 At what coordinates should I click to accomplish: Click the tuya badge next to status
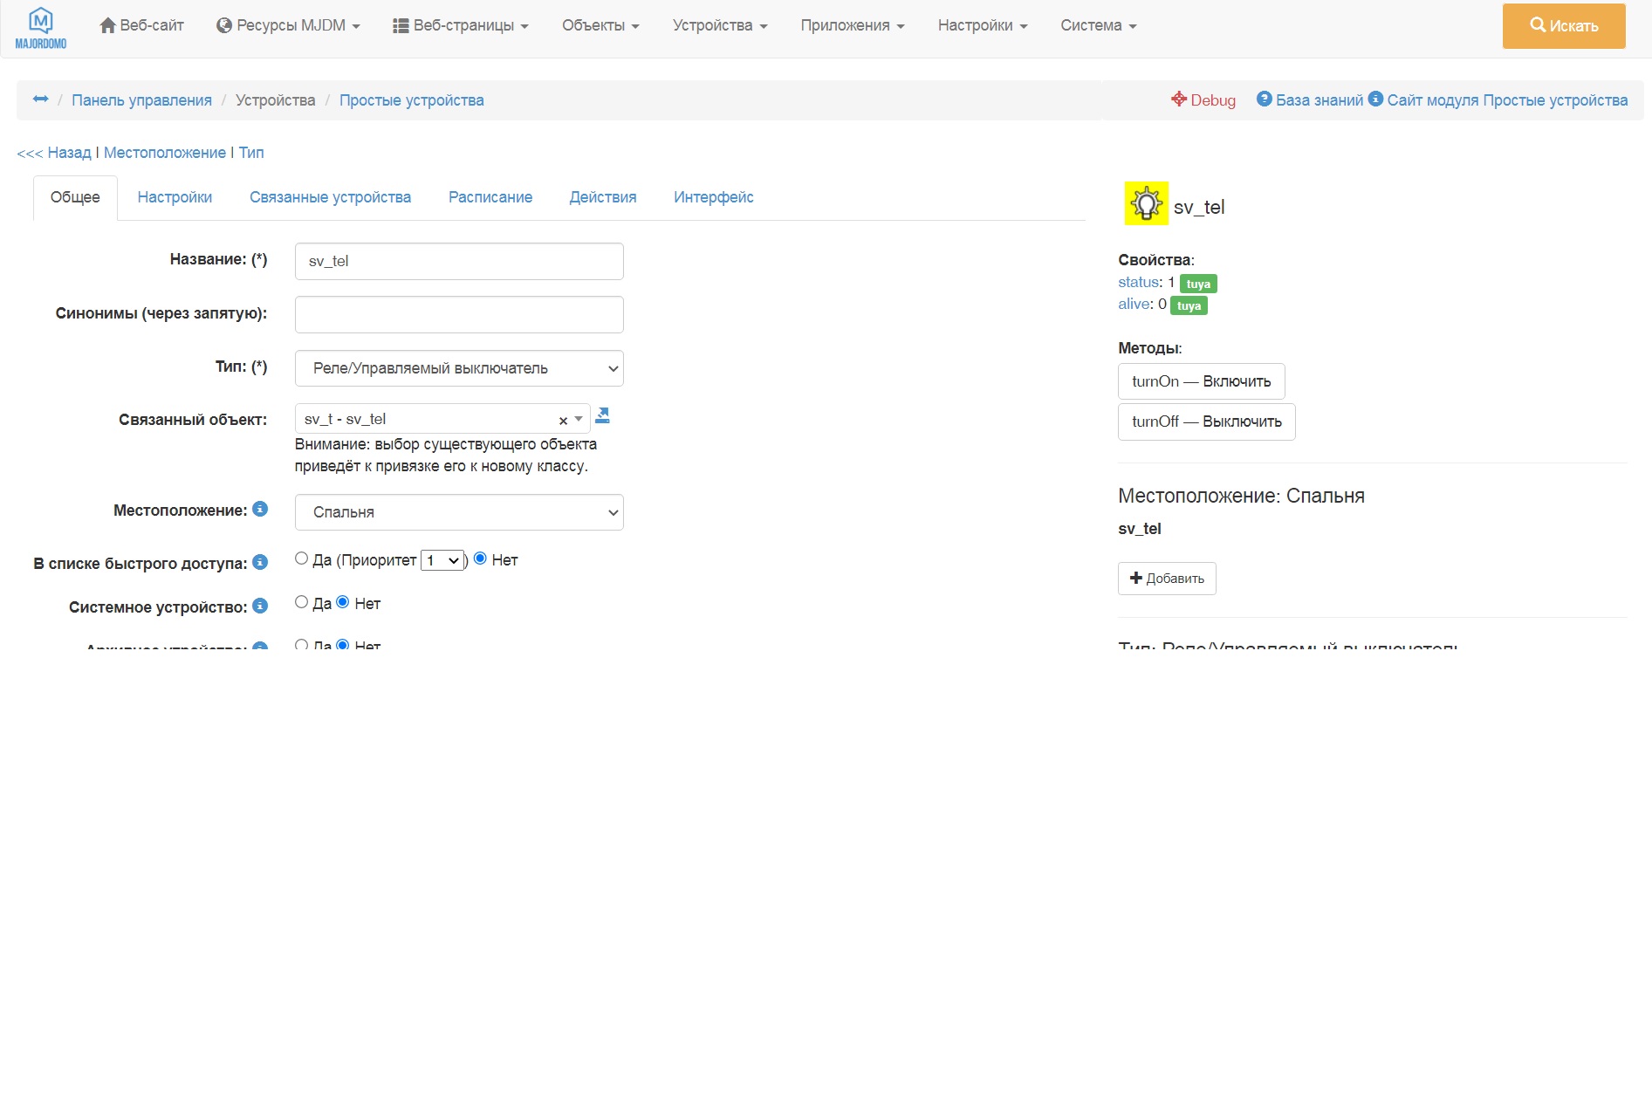pyautogui.click(x=1198, y=284)
